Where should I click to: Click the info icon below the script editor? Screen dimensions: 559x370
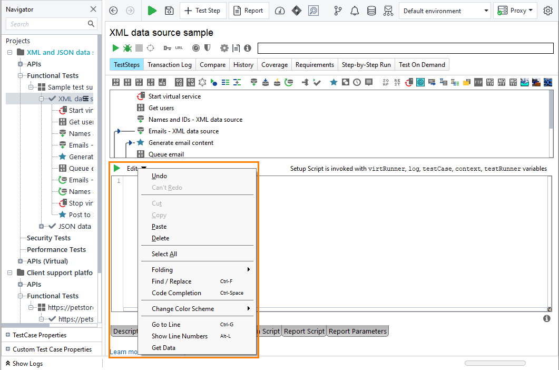pos(546,318)
